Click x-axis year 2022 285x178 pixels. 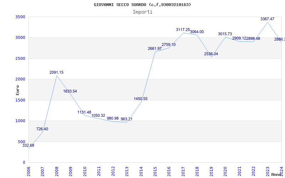(x=254, y=172)
